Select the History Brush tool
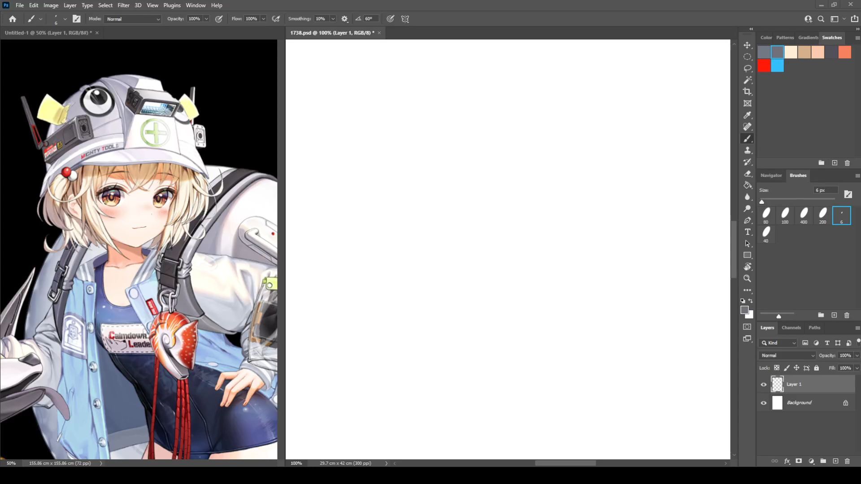This screenshot has height=484, width=861. [747, 162]
